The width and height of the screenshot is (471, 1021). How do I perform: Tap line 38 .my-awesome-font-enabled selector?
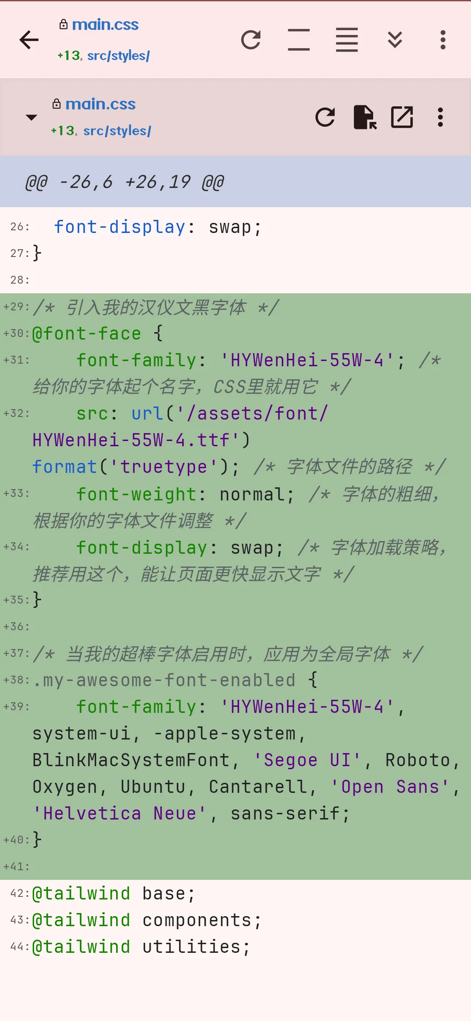click(175, 680)
